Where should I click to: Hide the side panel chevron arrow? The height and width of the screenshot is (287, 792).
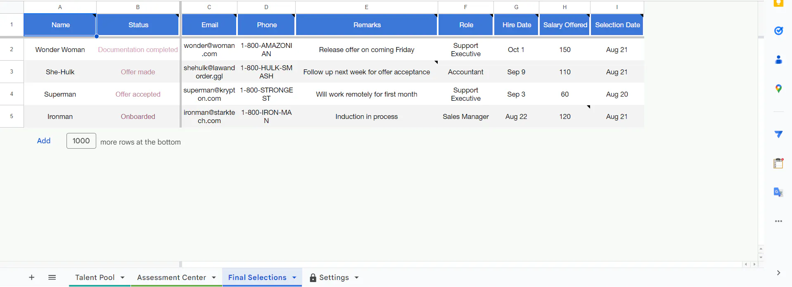coord(778,273)
